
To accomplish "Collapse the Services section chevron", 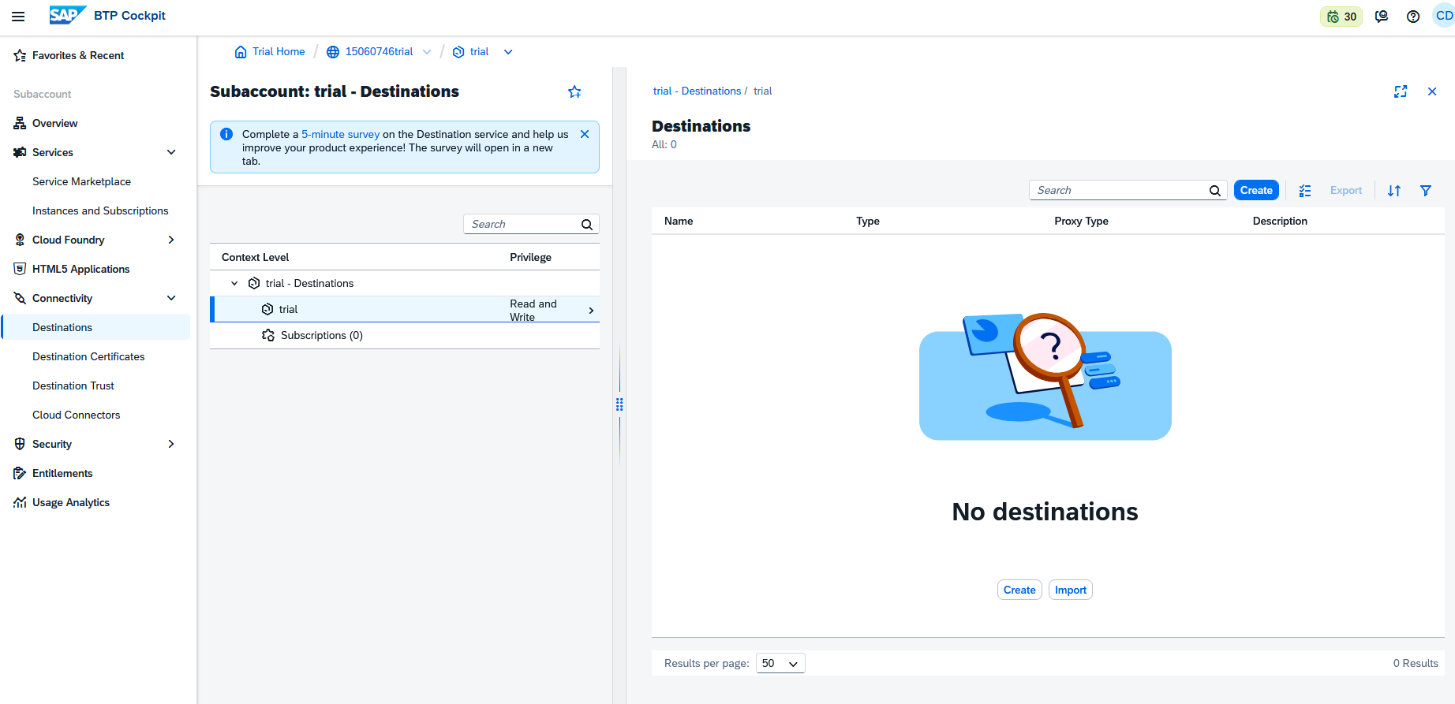I will click(x=171, y=152).
